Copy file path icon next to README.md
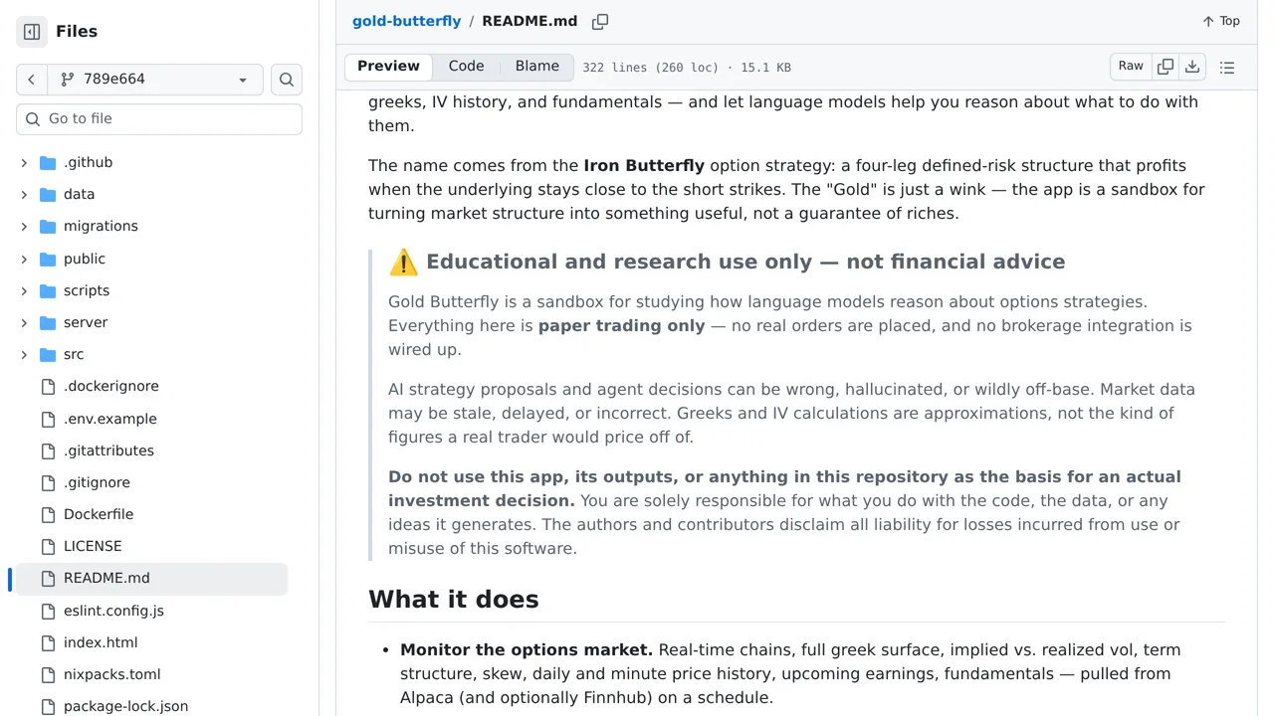Screen dimensions: 1274x716 pos(600,21)
